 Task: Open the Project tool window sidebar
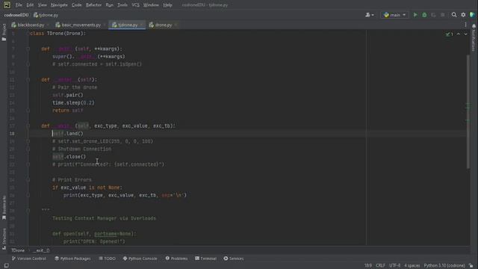4,32
